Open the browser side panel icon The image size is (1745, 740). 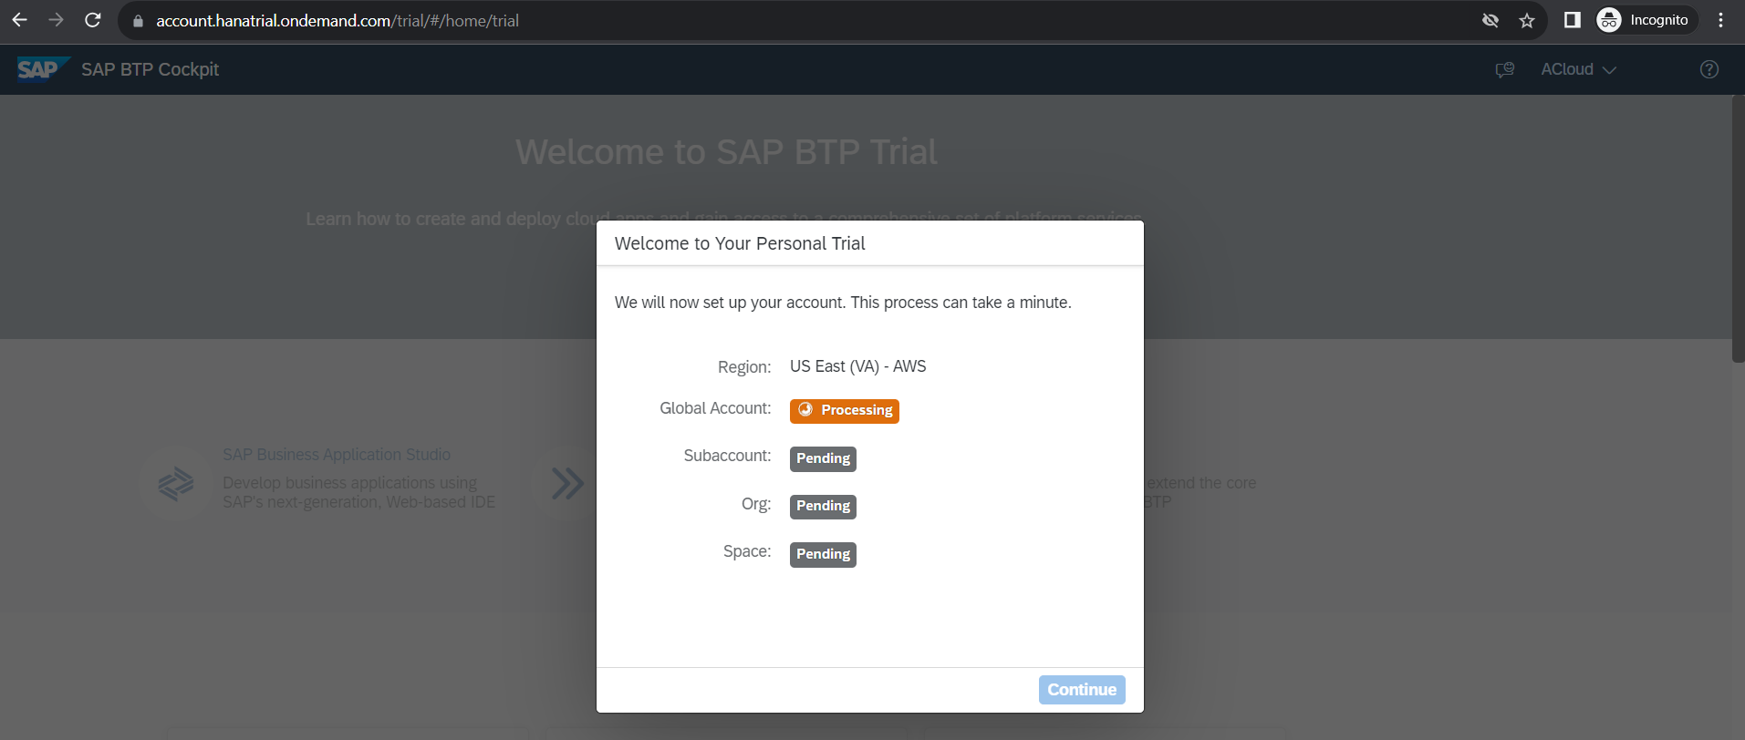pos(1572,20)
